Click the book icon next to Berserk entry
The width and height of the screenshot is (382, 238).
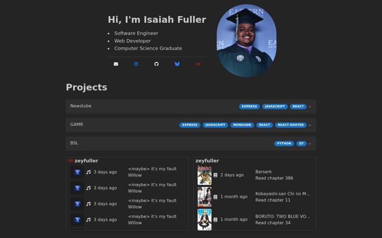(x=215, y=175)
